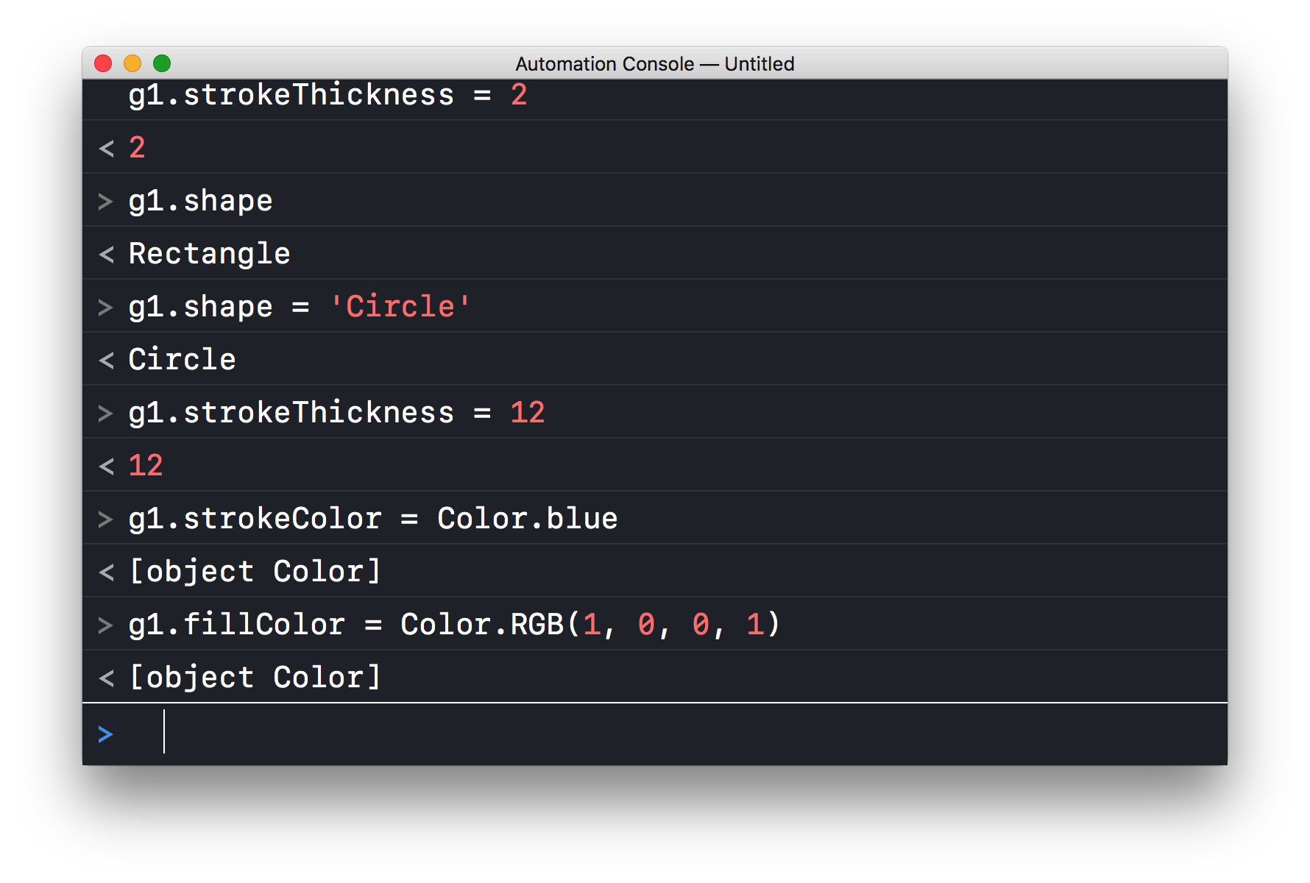1310x883 pixels.
Task: Click the "g1.strokeThickness = 12" command text
Action: [336, 413]
